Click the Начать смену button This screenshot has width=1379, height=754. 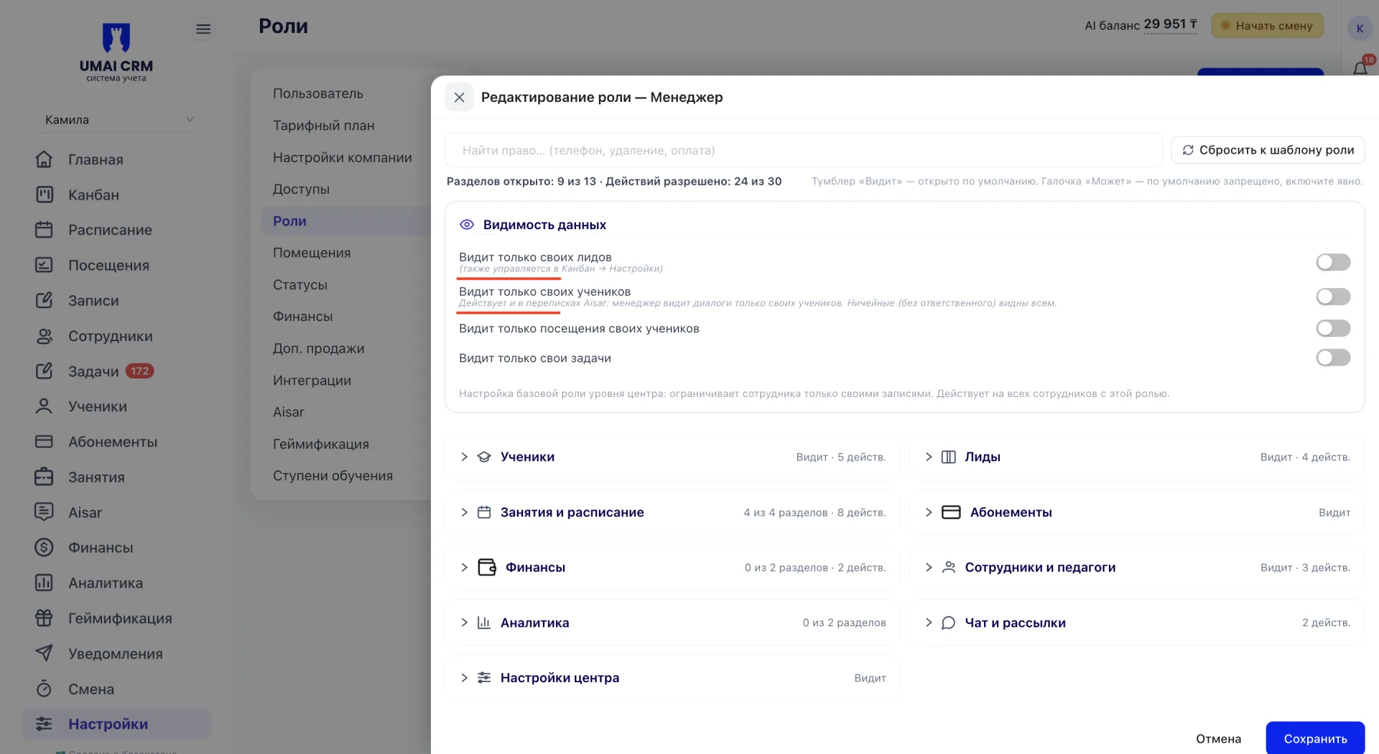pos(1267,26)
